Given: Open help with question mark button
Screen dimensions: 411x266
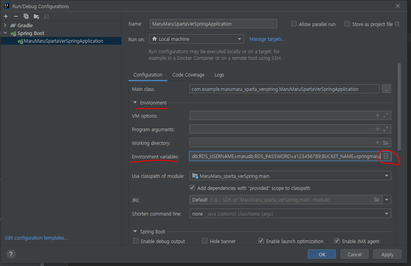Looking at the screenshot, I should coord(11,254).
